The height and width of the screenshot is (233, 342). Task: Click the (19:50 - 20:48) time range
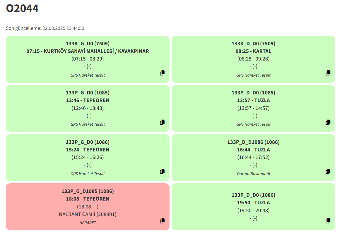point(253,210)
